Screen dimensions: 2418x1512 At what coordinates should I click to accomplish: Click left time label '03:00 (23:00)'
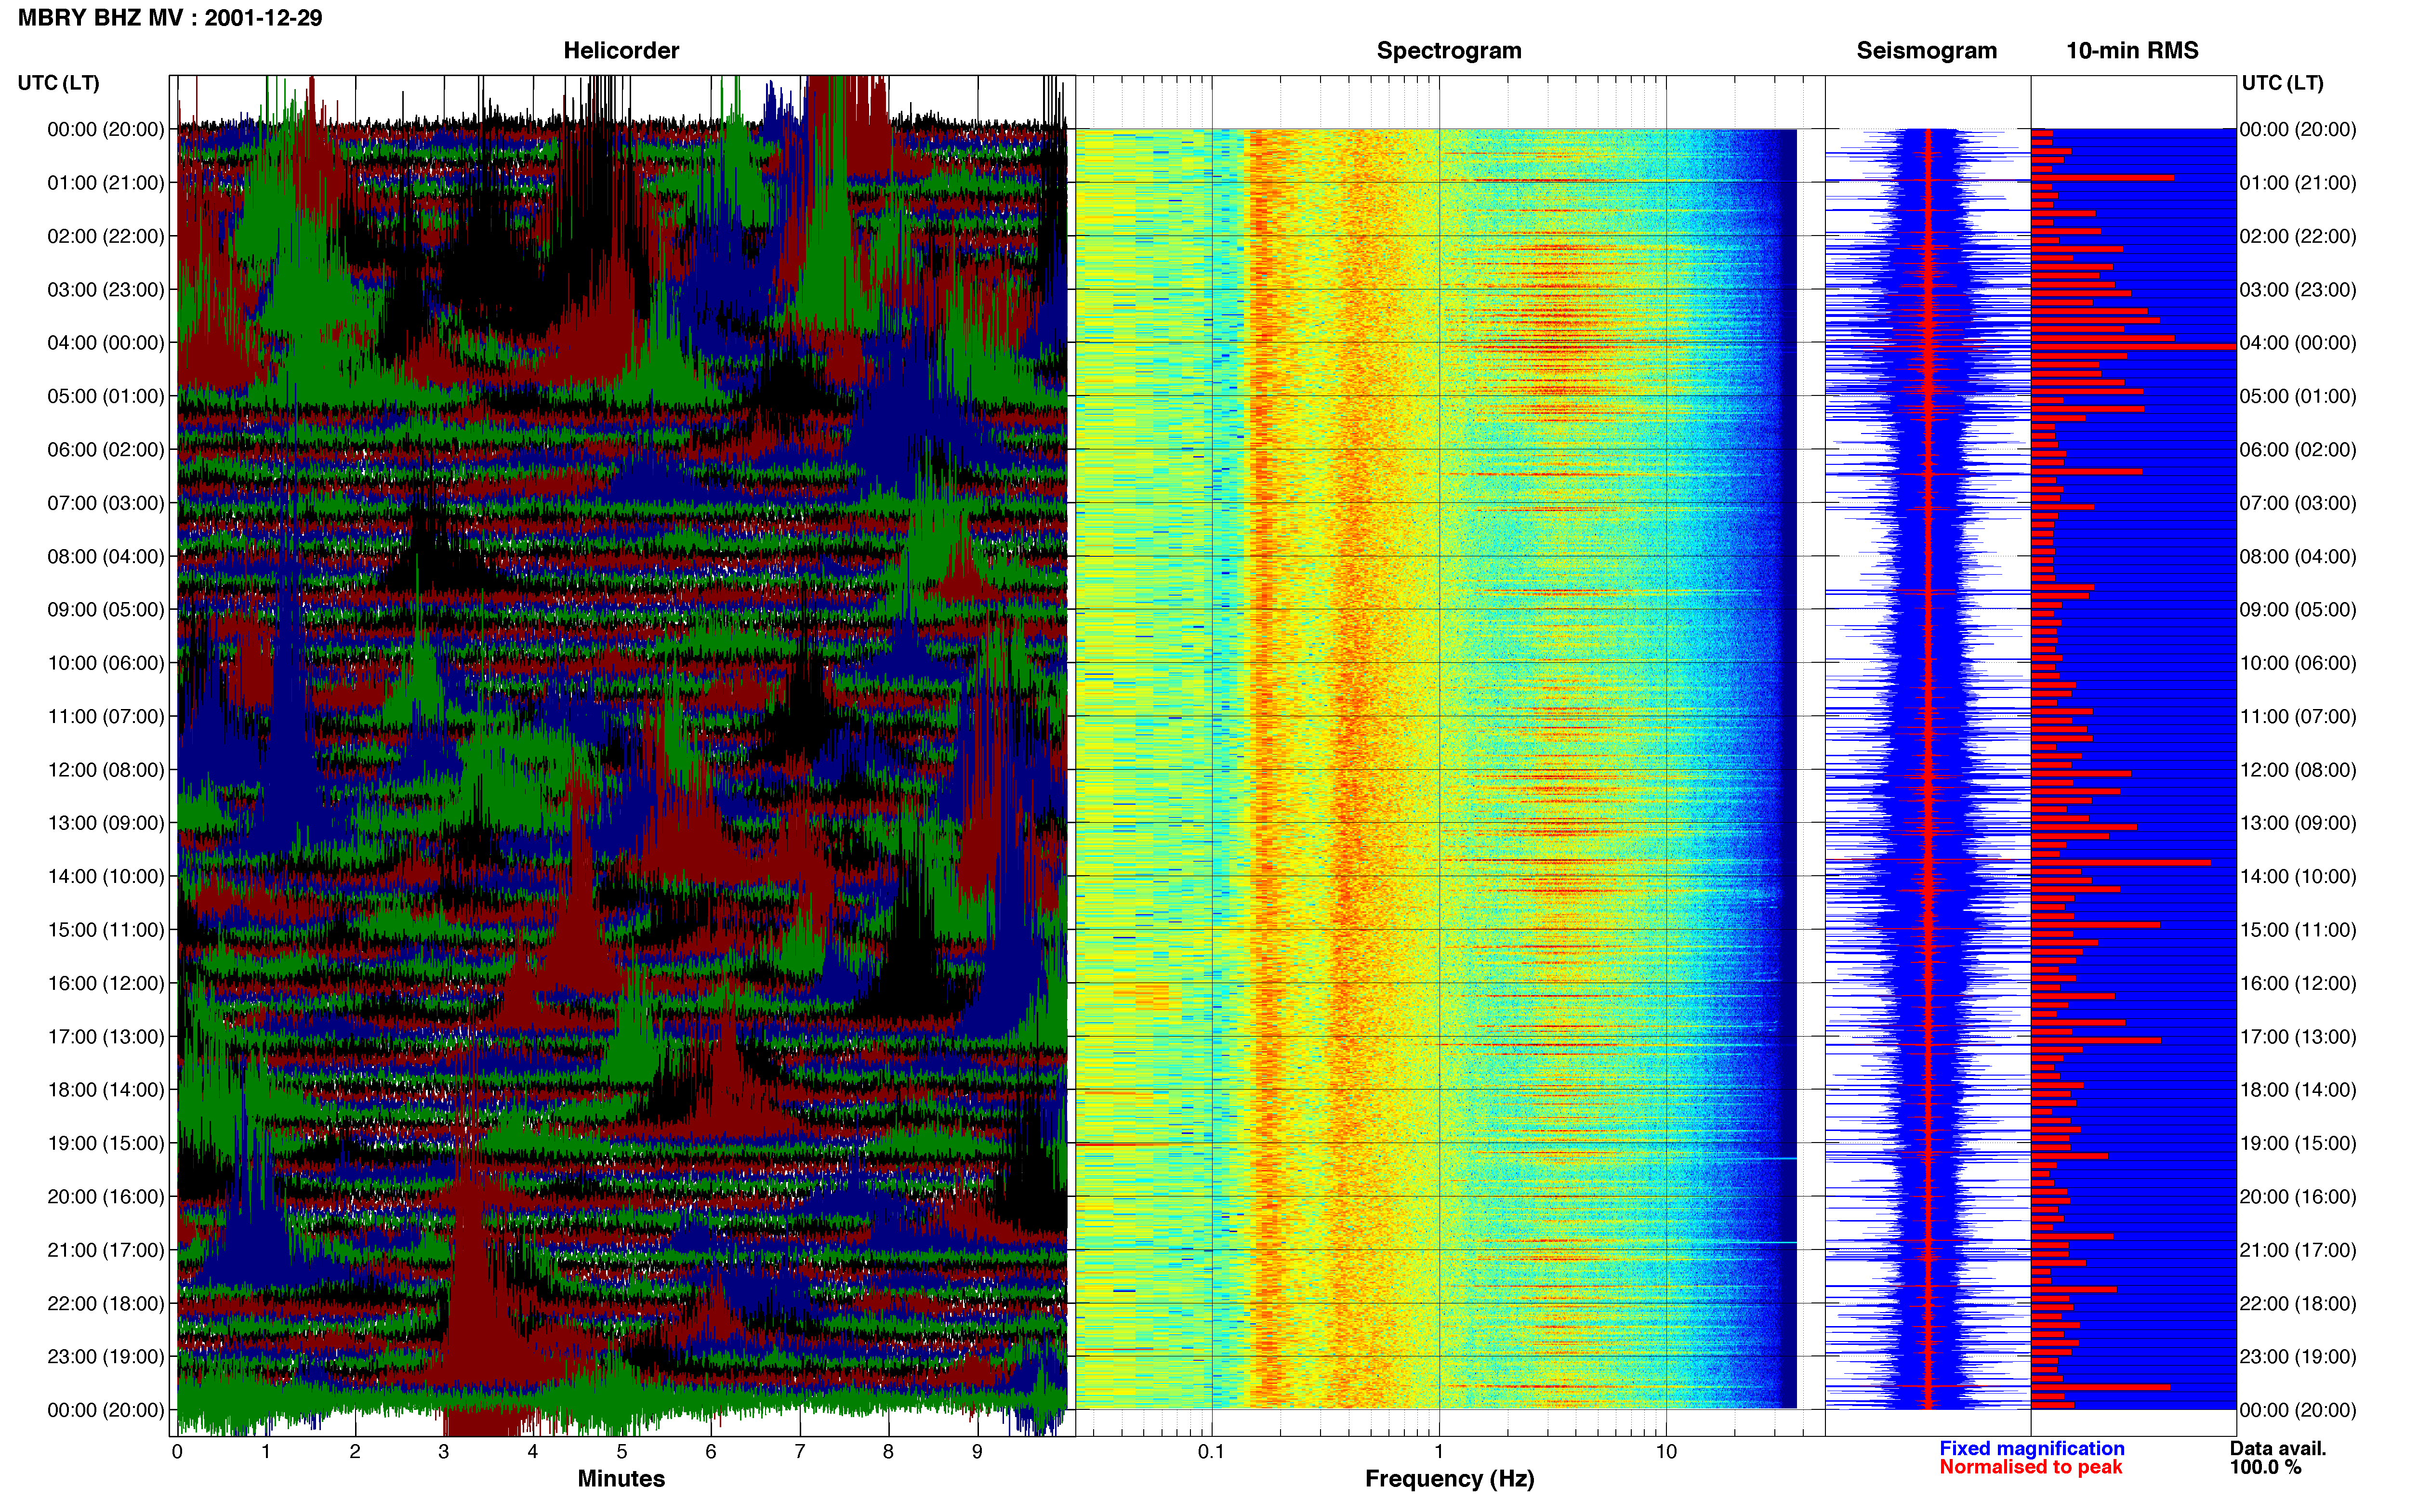pos(106,290)
